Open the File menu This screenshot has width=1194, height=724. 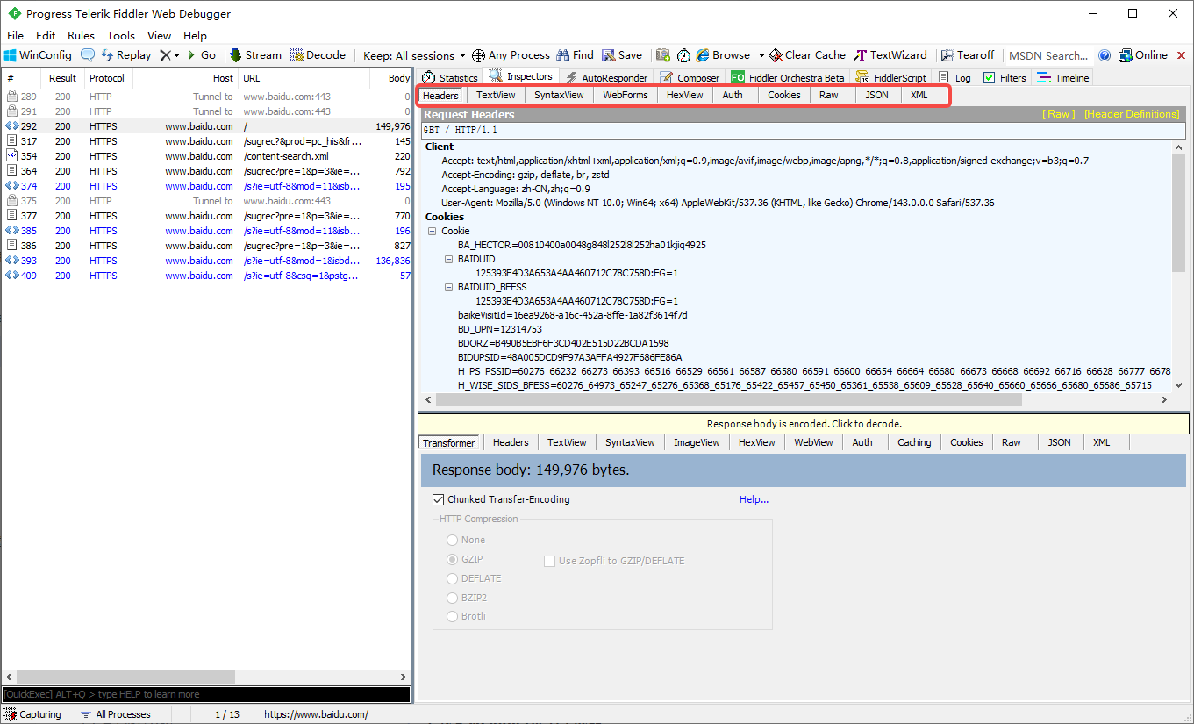point(15,36)
